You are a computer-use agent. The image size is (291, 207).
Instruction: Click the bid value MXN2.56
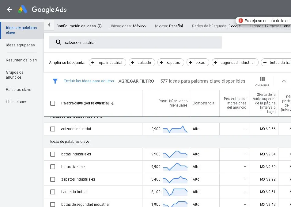(x=268, y=129)
